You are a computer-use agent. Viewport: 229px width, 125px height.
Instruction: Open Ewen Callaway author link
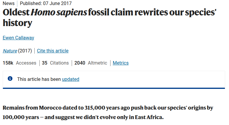click(18, 38)
